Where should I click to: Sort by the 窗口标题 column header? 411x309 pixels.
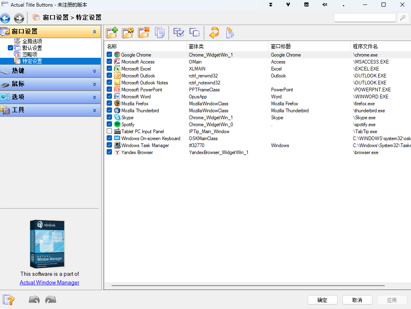coord(310,46)
